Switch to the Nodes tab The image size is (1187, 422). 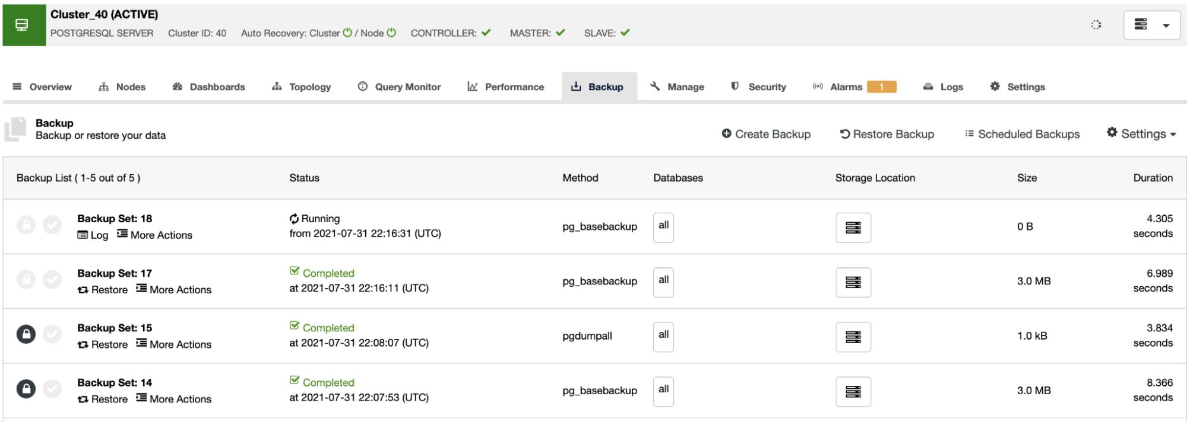coord(122,87)
